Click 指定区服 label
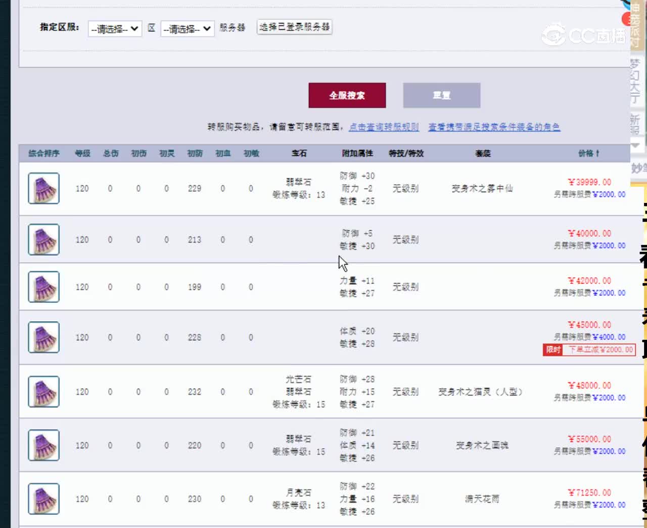The height and width of the screenshot is (528, 647). (60, 27)
